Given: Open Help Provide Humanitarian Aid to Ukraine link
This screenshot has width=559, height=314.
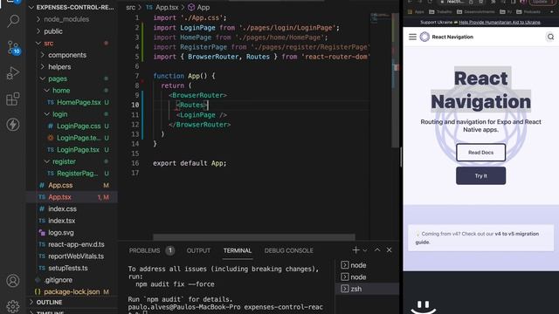Looking at the screenshot, I should point(500,22).
